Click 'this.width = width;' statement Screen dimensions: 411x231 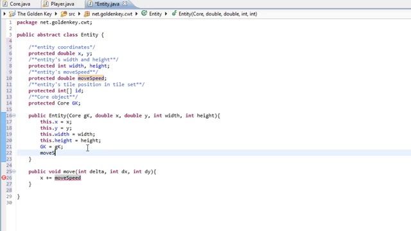(67, 134)
